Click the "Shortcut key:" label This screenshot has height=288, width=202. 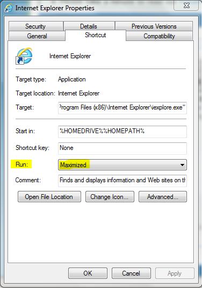click(32, 148)
